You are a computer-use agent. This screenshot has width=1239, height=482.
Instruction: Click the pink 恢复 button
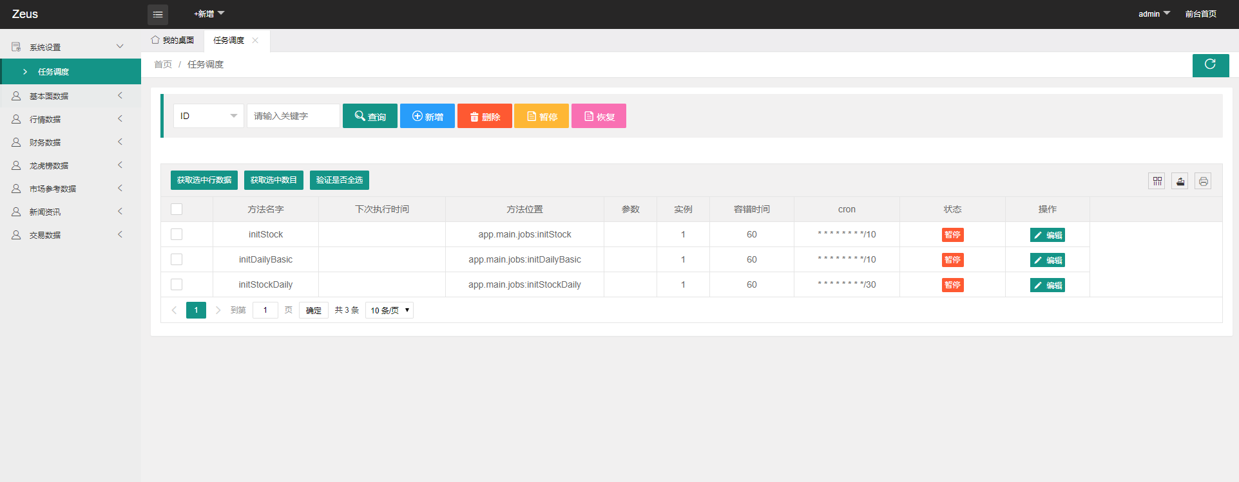(x=599, y=116)
